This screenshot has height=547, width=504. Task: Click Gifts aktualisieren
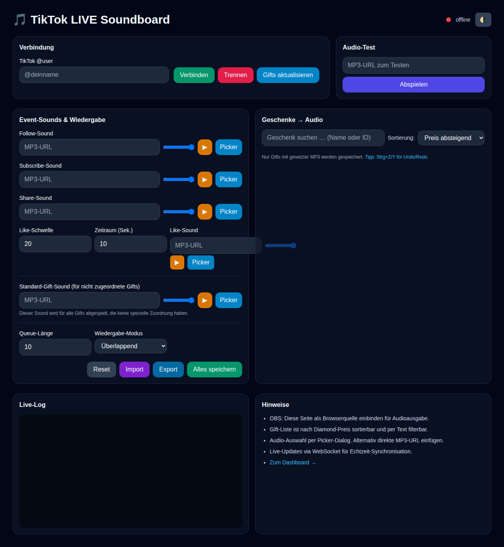[x=288, y=75]
